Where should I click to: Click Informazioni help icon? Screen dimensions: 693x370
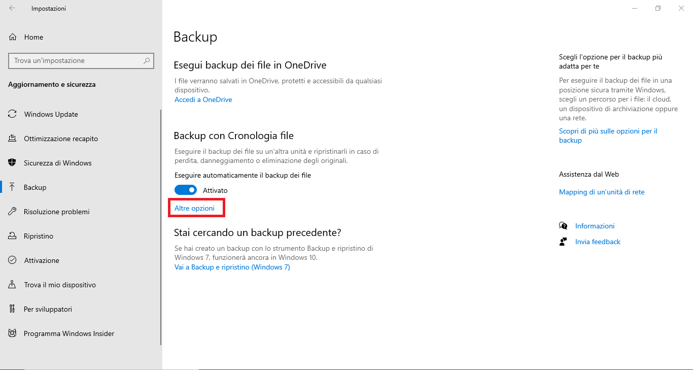point(563,226)
